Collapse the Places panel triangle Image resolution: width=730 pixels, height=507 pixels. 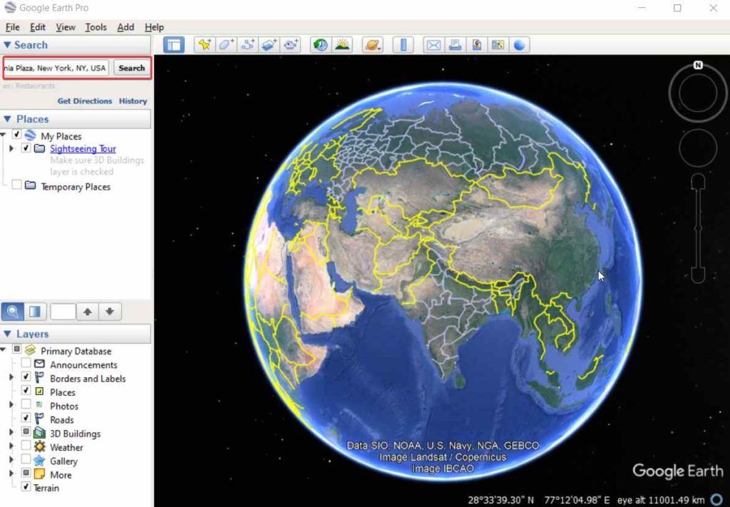tap(7, 118)
